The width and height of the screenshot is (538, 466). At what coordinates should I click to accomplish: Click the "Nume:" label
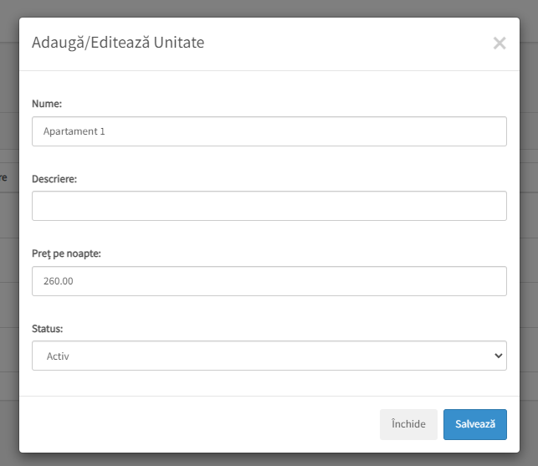coord(47,104)
